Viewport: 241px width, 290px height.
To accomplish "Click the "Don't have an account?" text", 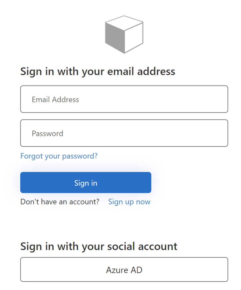I will [x=60, y=202].
